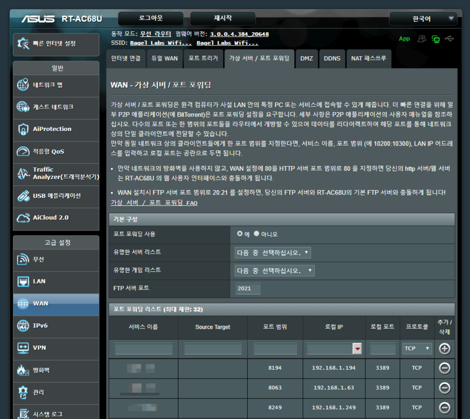Delete the rule for port 8063
The width and height of the screenshot is (470, 419).
click(x=445, y=388)
